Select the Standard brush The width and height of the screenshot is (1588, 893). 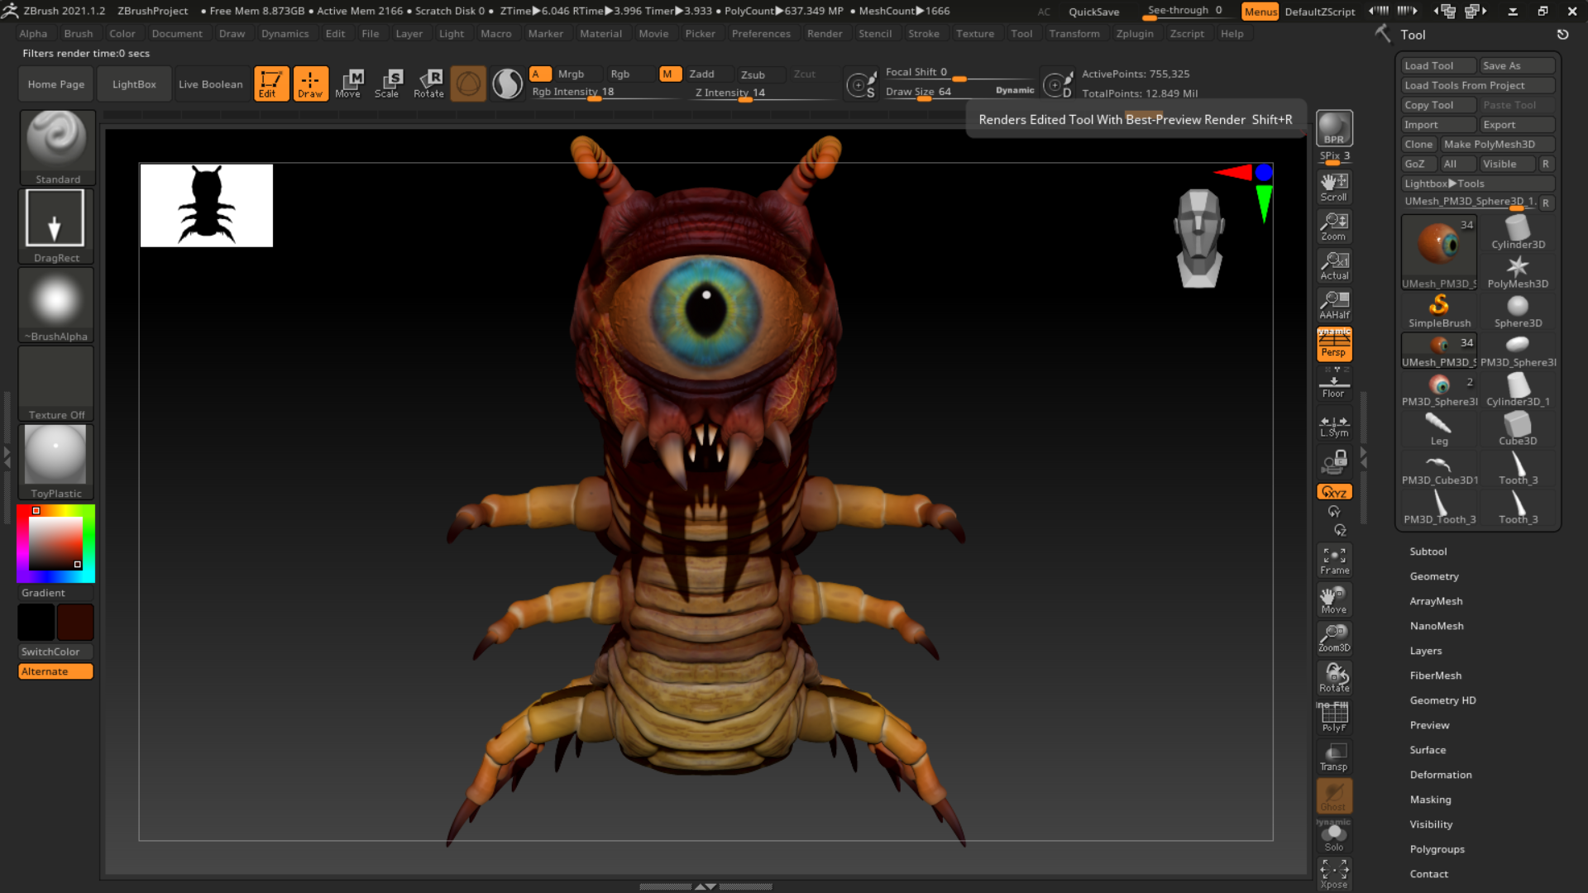[x=56, y=146]
